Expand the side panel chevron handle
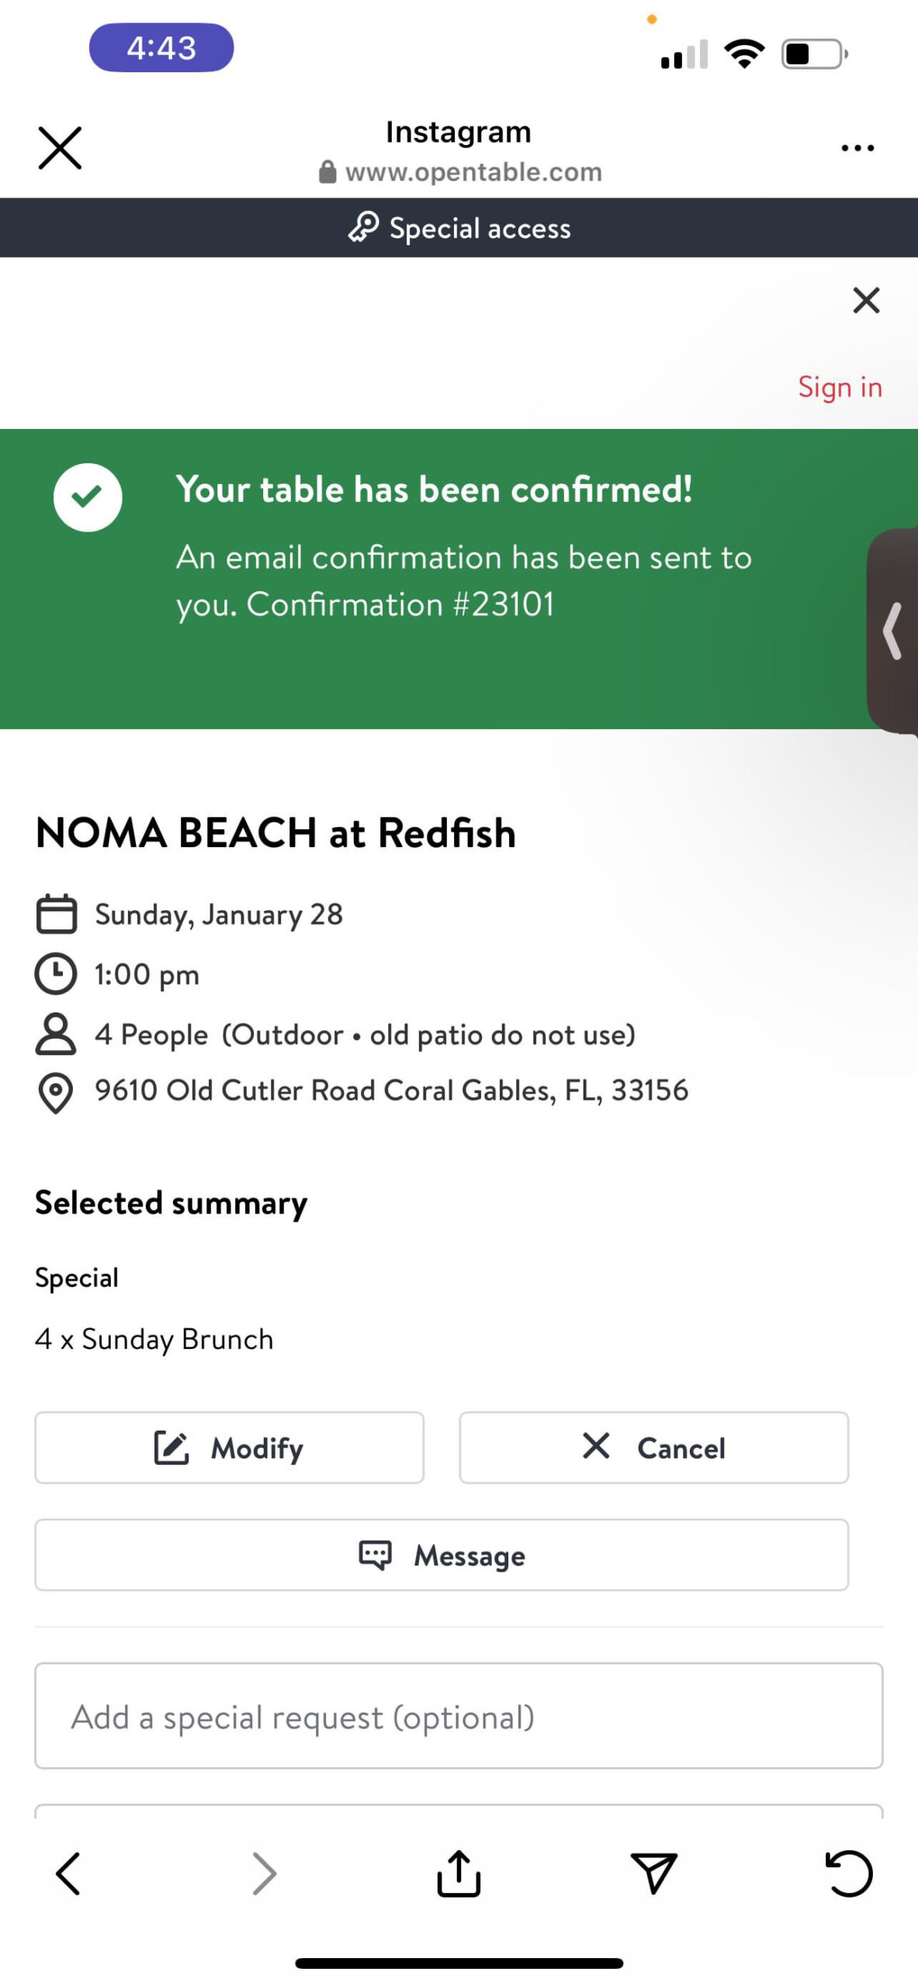The width and height of the screenshot is (918, 1986). pyautogui.click(x=893, y=631)
